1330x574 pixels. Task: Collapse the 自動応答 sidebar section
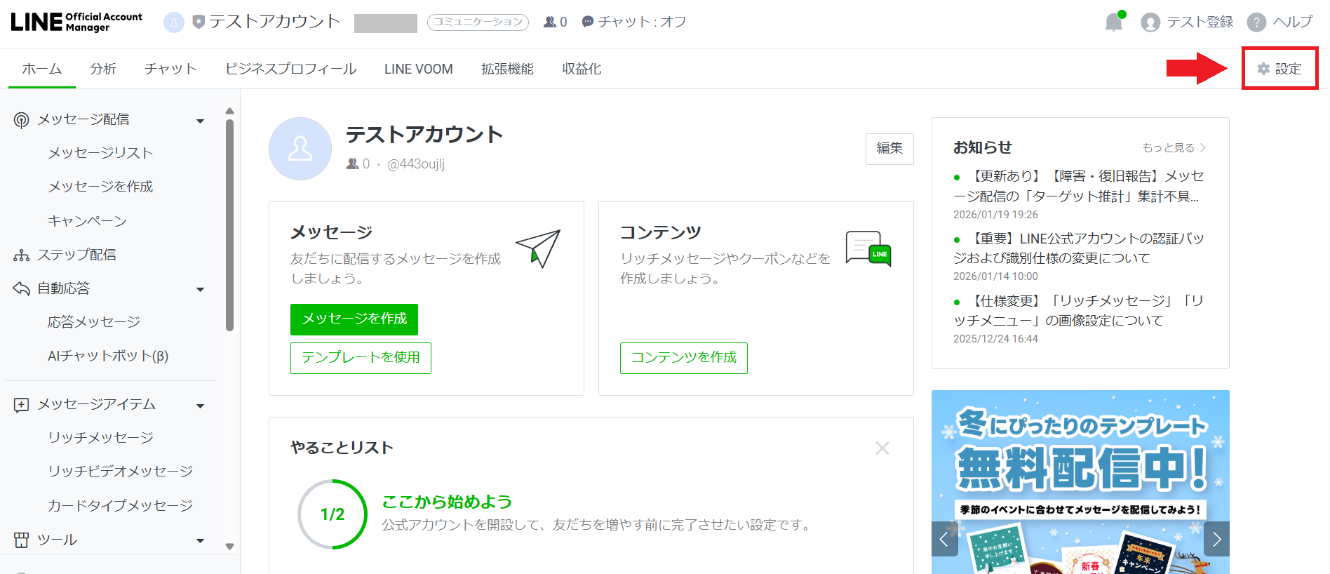pos(201,289)
